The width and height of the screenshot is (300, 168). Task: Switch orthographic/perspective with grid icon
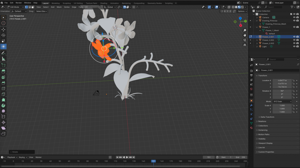[245, 45]
